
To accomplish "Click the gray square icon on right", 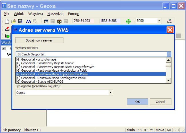I will click(179, 36).
